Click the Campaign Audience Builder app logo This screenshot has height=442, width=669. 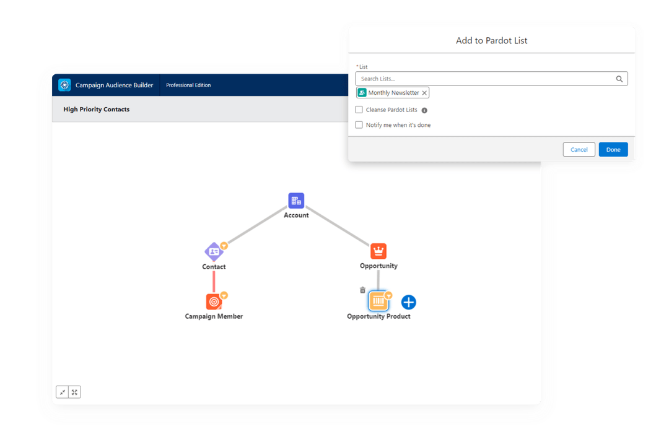pos(64,85)
